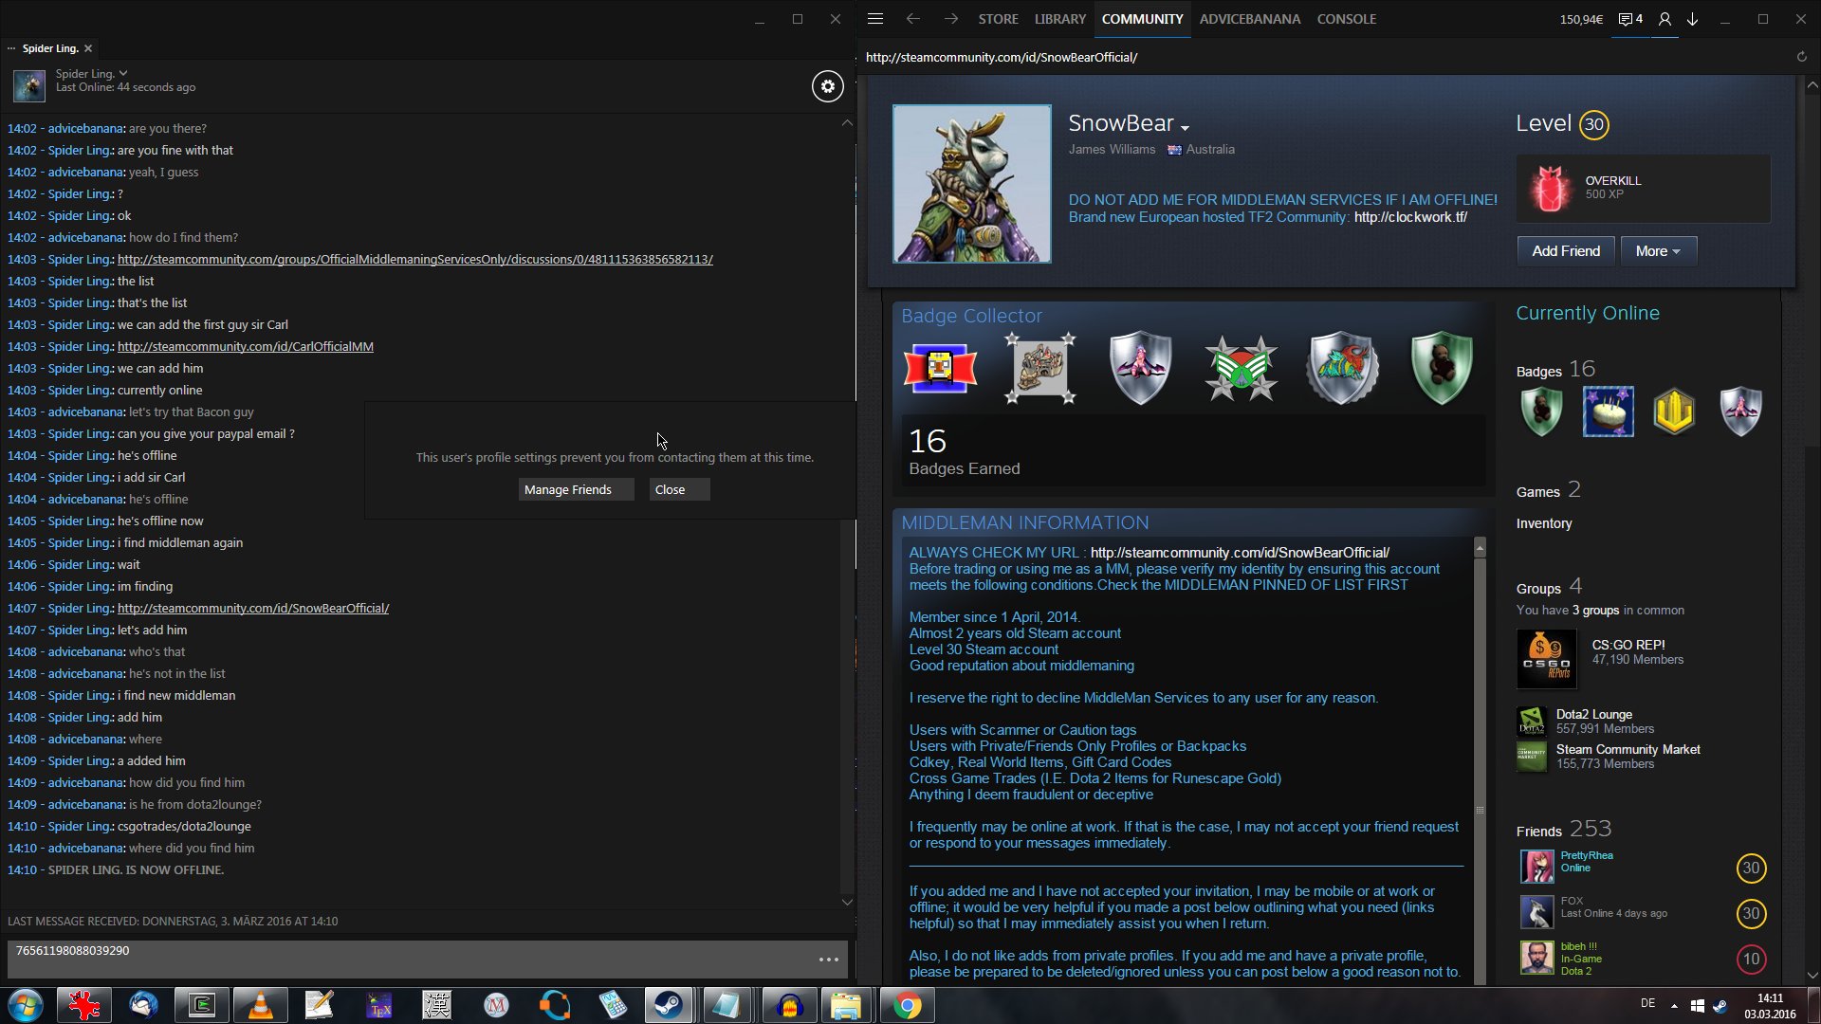Click the Steam hamburger menu icon
The width and height of the screenshot is (1821, 1024).
[x=875, y=19]
